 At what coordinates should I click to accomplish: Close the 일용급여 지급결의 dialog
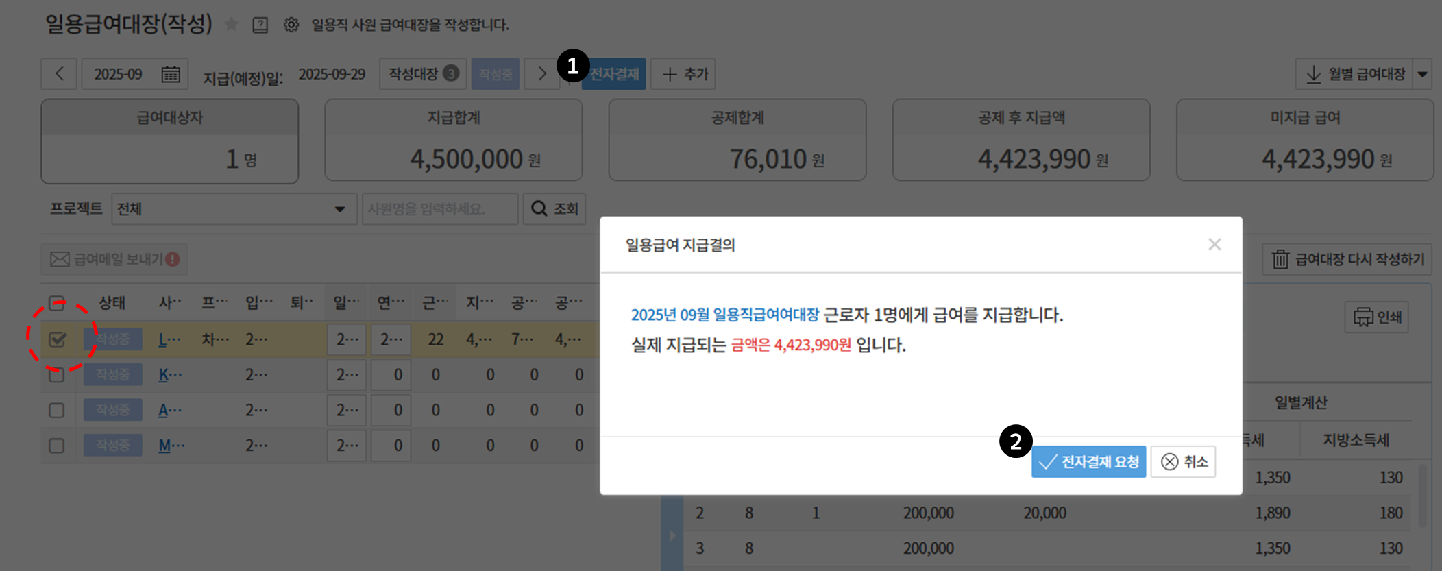1214,245
